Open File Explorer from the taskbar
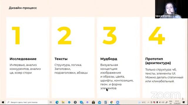 point(63,102)
